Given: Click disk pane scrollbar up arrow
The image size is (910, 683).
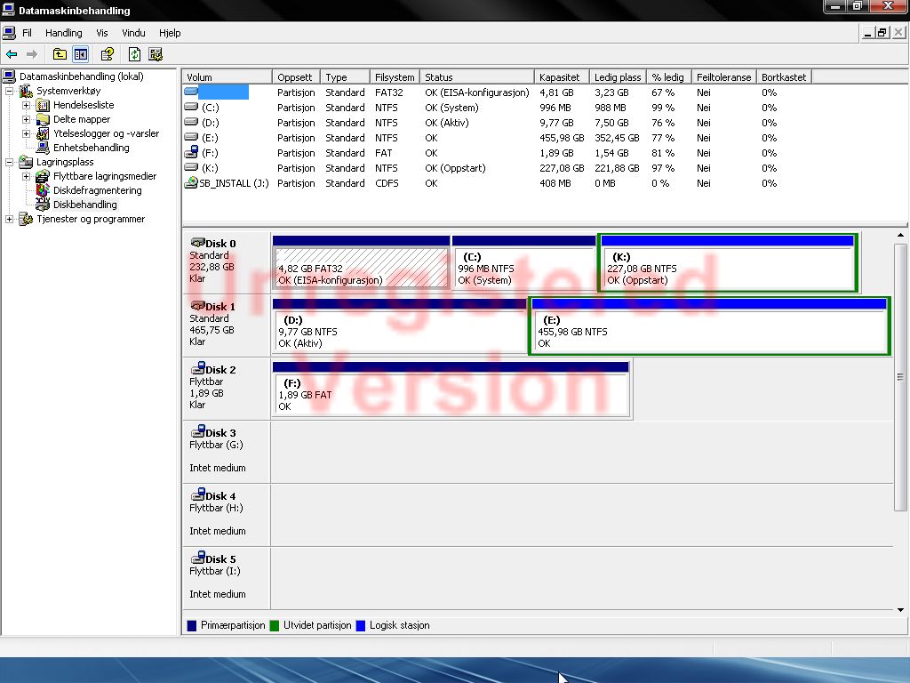Looking at the screenshot, I should coord(901,235).
